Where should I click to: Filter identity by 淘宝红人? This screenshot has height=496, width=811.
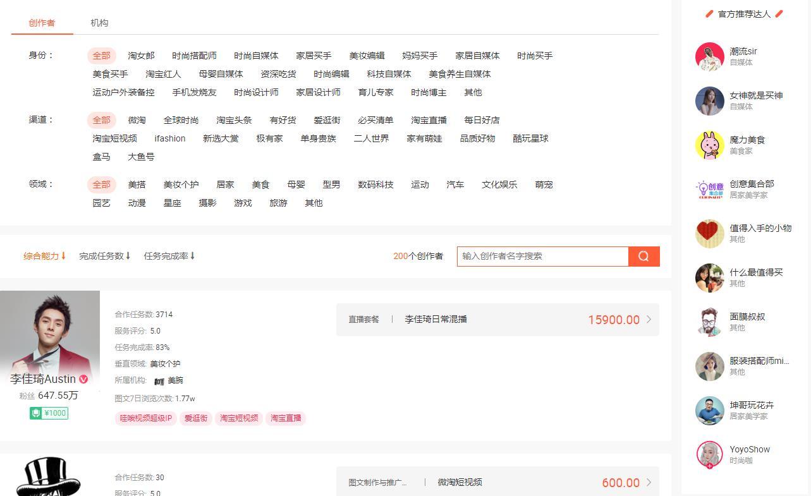coord(163,74)
